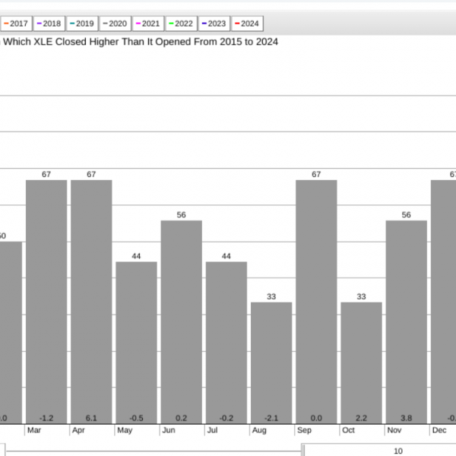Screen dimensions: 456x456
Task: Click the Jul axis label
Action: tap(212, 430)
